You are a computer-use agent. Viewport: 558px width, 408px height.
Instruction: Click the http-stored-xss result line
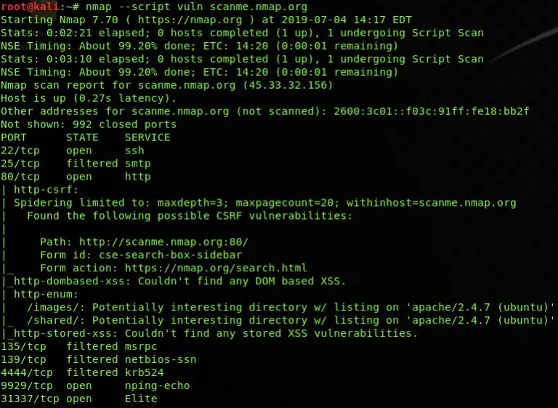pos(216,334)
